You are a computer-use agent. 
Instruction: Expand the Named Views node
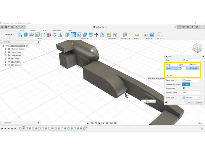6,52
